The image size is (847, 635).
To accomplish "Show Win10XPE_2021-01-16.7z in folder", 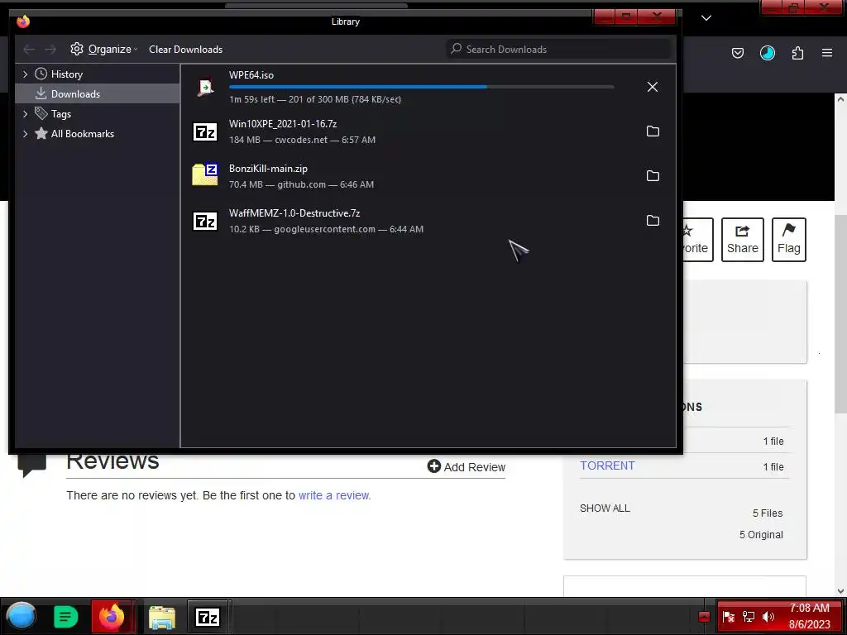I will (x=653, y=131).
